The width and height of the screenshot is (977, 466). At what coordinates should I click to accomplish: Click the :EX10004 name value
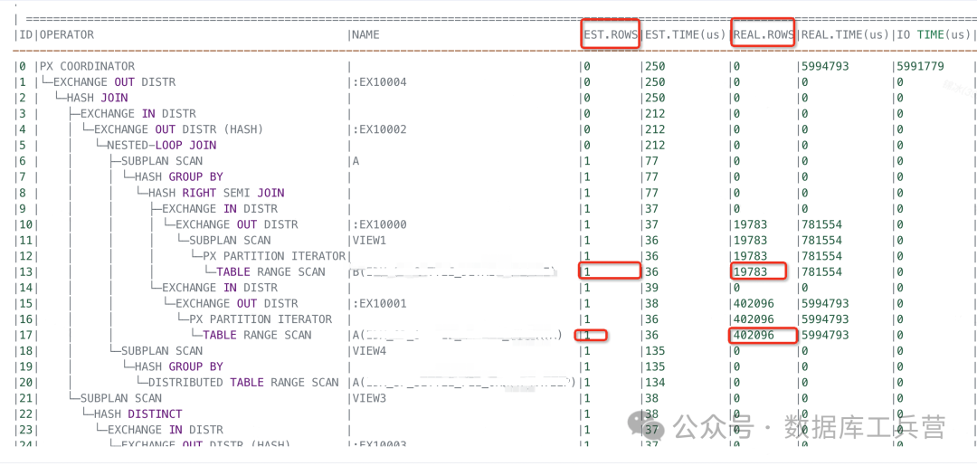[x=379, y=81]
